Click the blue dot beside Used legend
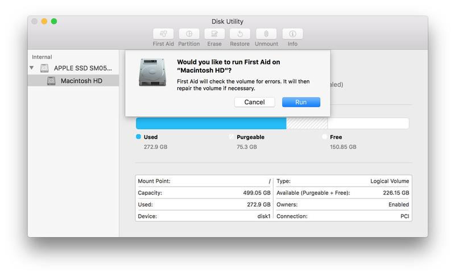 (138, 137)
